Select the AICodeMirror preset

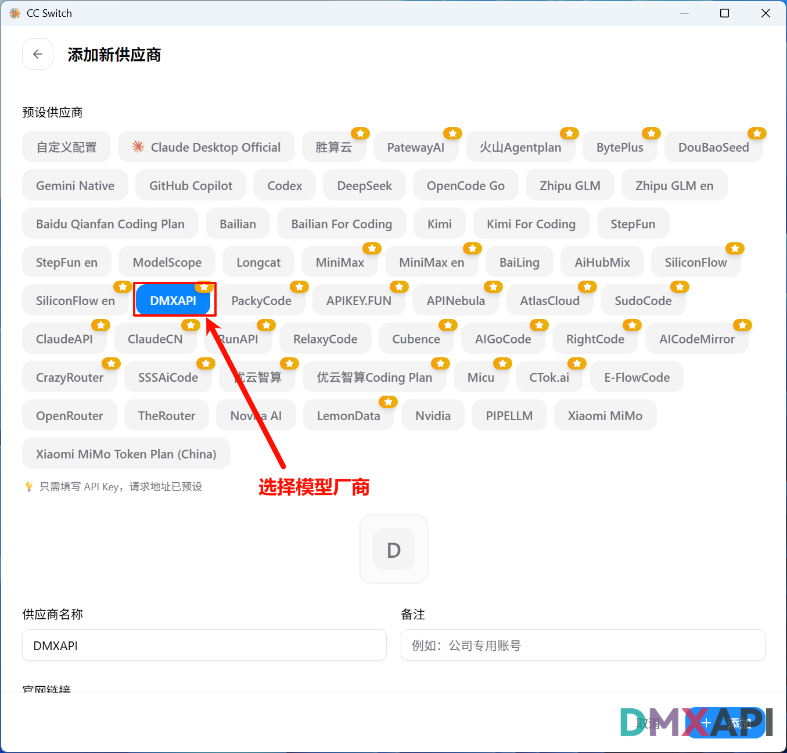click(x=697, y=339)
